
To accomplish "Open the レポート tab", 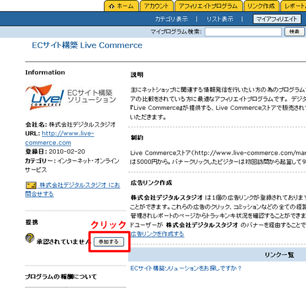I will tap(294, 6).
